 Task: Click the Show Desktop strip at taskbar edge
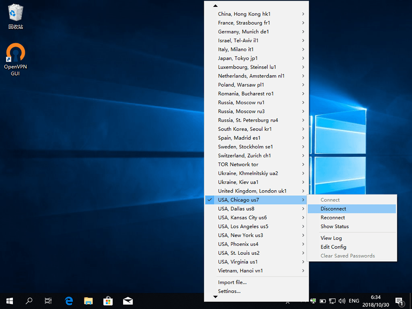pos(411,301)
